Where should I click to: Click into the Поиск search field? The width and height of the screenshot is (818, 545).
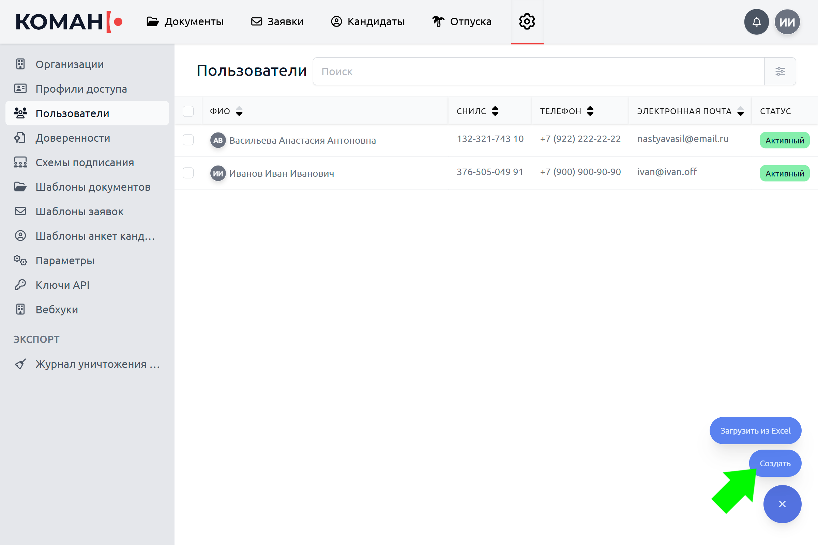[x=538, y=71]
